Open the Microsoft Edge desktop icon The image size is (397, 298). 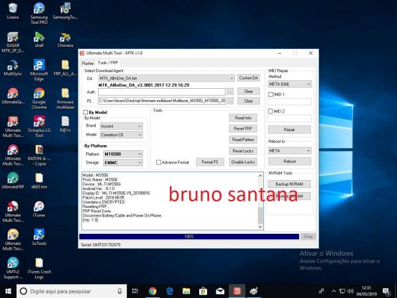(x=39, y=70)
